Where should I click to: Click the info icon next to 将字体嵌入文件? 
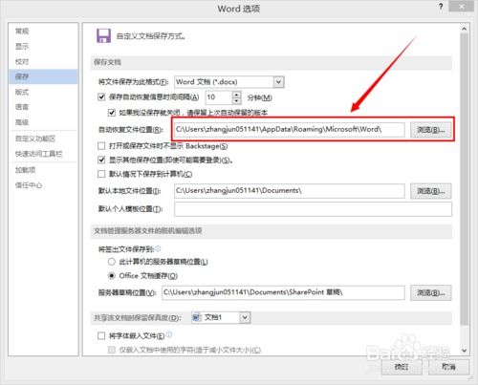(x=169, y=334)
